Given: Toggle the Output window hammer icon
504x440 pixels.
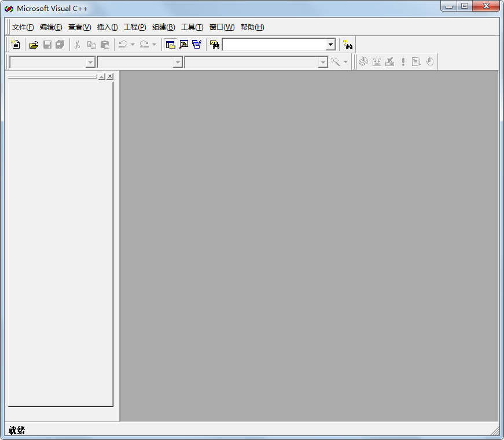Looking at the screenshot, I should [183, 45].
